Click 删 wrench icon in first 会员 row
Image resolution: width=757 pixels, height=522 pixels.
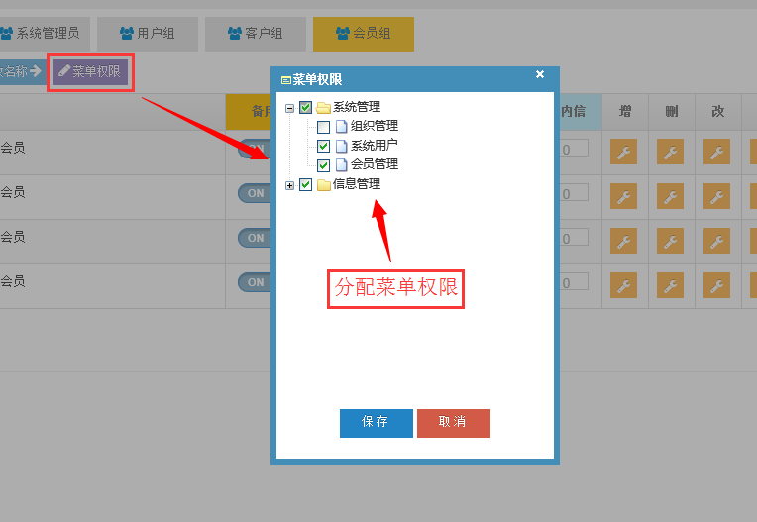pyautogui.click(x=670, y=152)
